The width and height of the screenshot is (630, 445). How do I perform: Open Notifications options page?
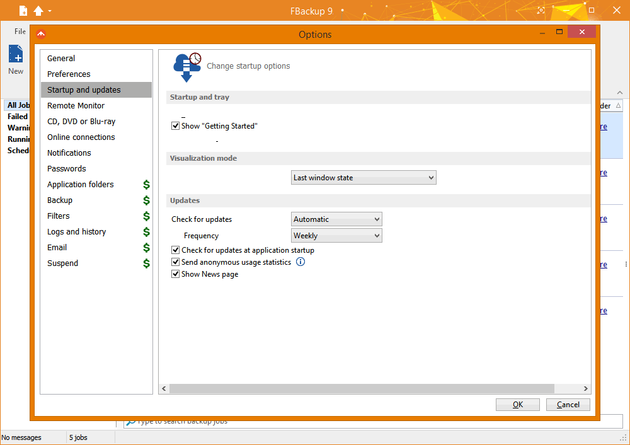tap(96, 153)
